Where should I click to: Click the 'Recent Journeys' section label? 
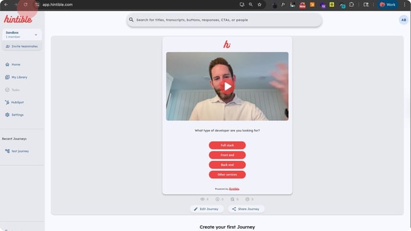pos(14,139)
